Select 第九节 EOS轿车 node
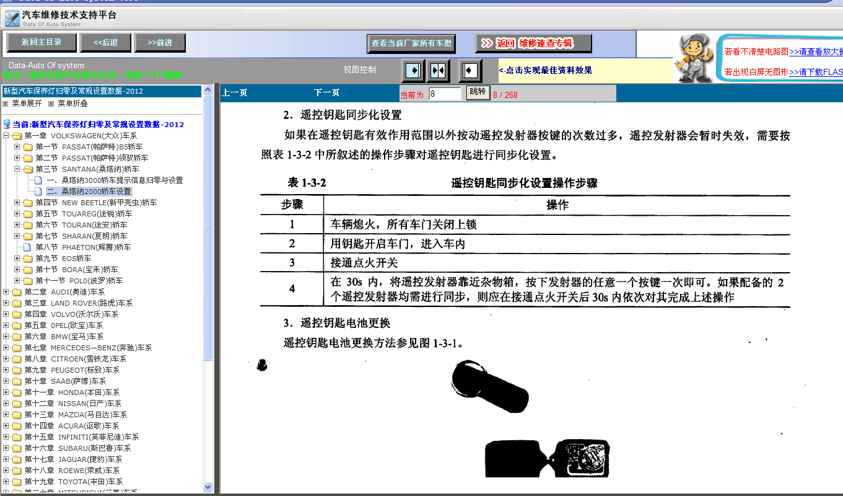 pos(63,259)
